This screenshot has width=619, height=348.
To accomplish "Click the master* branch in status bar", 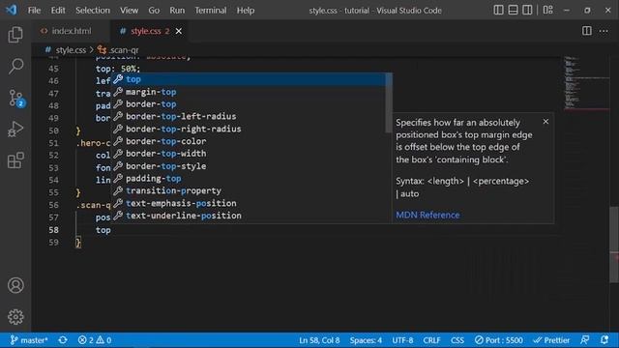I will 29,340.
